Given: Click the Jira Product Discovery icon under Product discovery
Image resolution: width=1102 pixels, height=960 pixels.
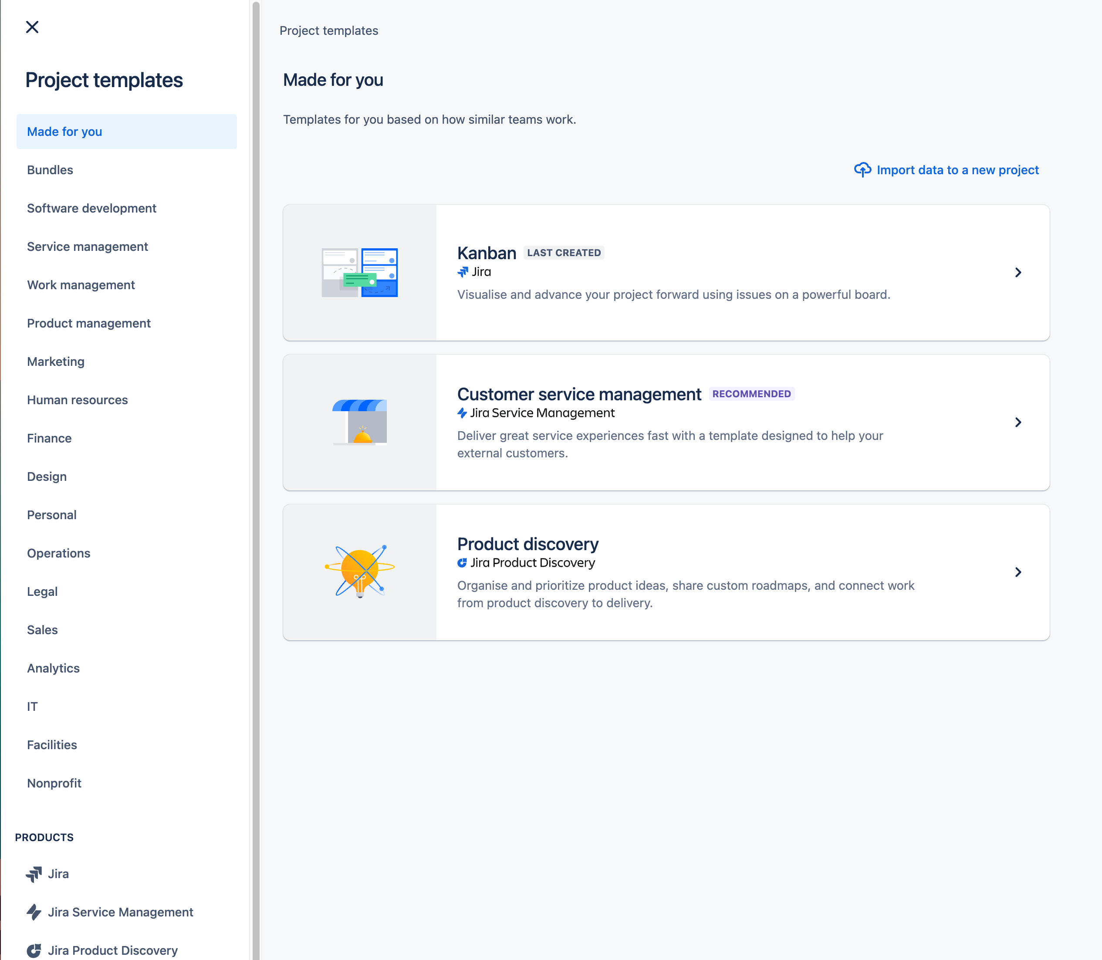Looking at the screenshot, I should point(462,562).
